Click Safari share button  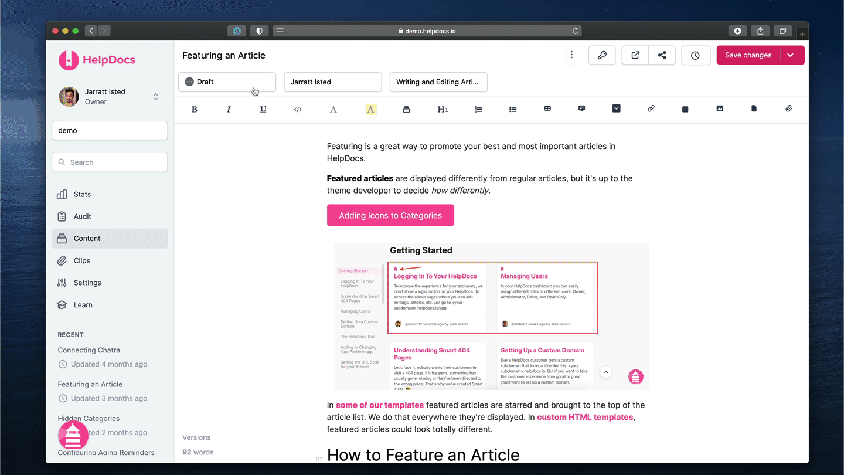point(760,31)
